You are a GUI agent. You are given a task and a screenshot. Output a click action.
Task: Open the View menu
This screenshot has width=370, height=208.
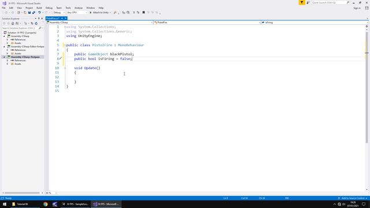pyautogui.click(x=19, y=8)
